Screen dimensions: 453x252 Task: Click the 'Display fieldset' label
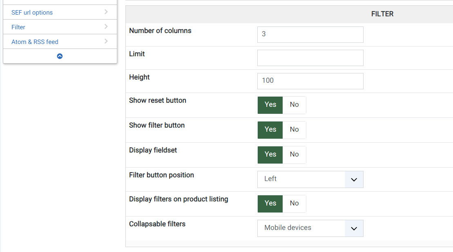(x=153, y=150)
